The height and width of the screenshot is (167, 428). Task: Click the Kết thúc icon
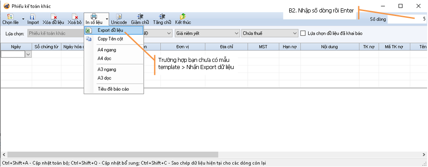click(x=182, y=16)
